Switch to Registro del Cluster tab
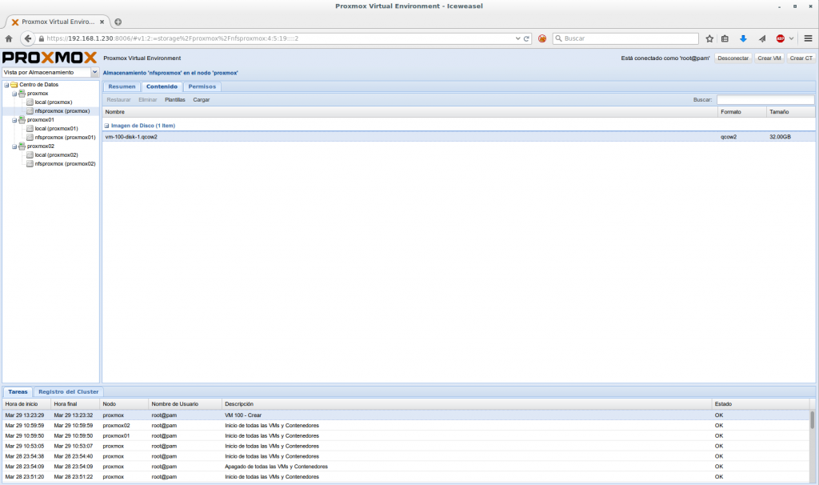Viewport: 819px width, 485px height. pos(69,392)
